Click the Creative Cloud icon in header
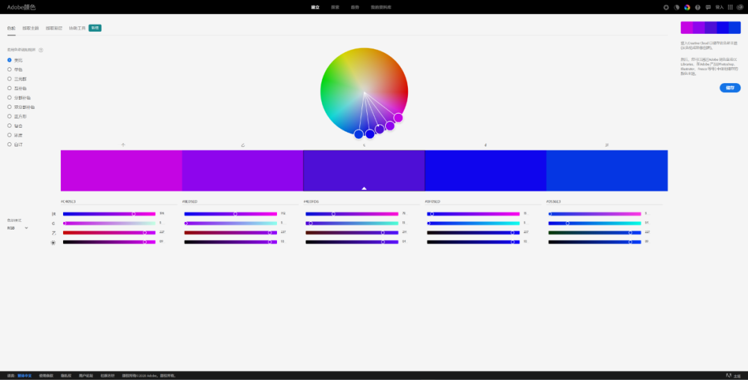This screenshot has height=380, width=748. (740, 7)
